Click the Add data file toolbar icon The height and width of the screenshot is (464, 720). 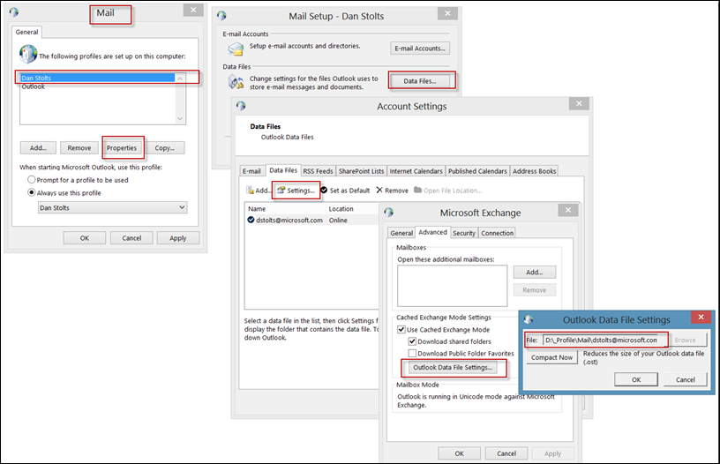click(251, 190)
